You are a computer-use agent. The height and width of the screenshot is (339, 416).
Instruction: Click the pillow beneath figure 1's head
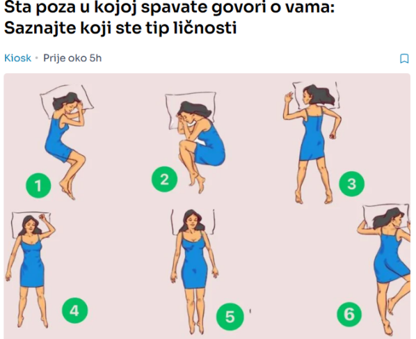point(66,101)
